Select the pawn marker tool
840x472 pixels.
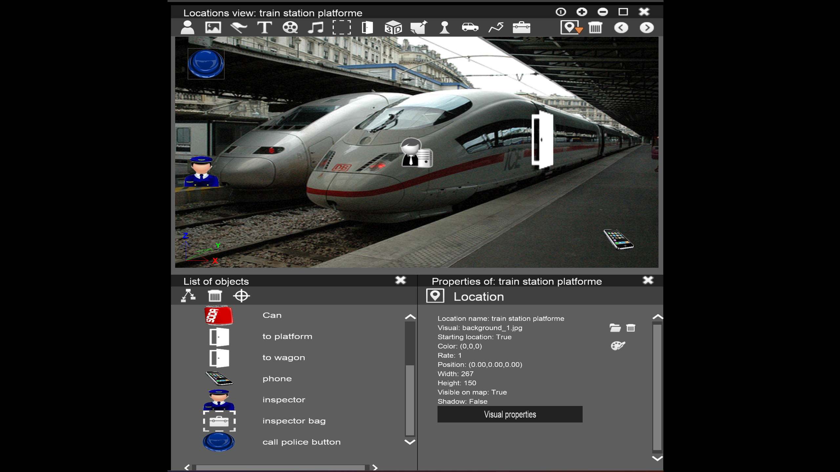tap(445, 28)
